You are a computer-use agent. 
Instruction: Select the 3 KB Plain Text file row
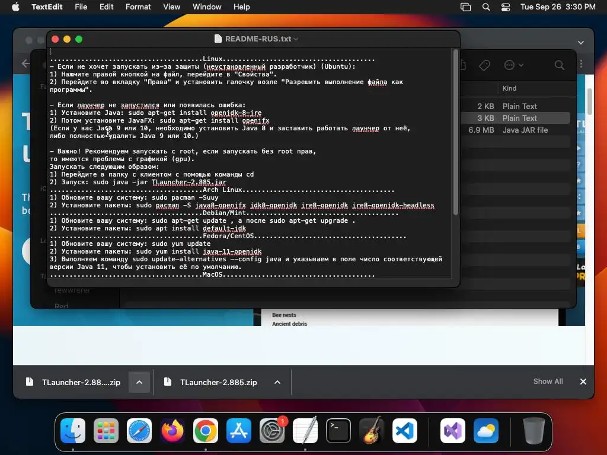(x=515, y=118)
